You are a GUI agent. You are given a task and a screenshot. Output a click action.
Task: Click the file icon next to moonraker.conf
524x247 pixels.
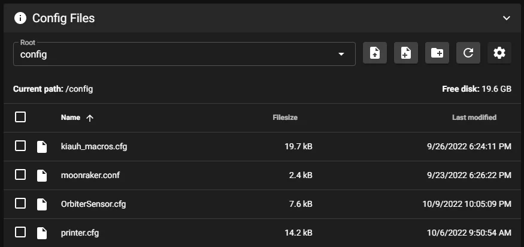click(x=41, y=175)
